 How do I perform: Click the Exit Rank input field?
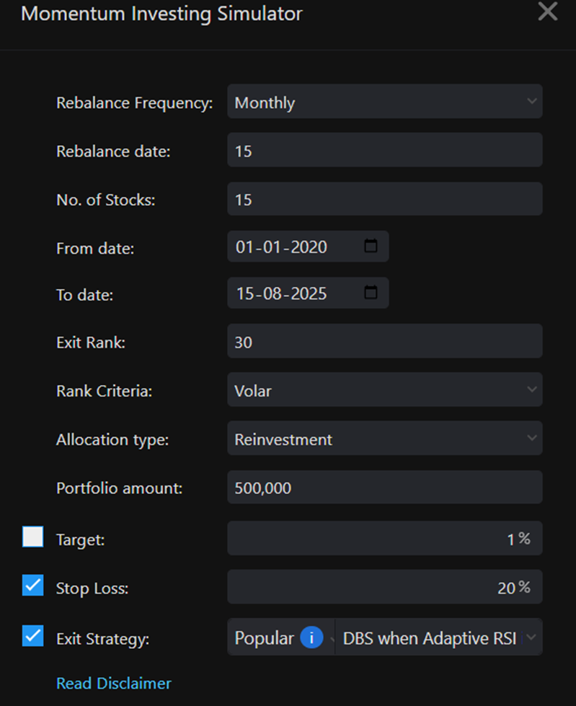pos(384,341)
